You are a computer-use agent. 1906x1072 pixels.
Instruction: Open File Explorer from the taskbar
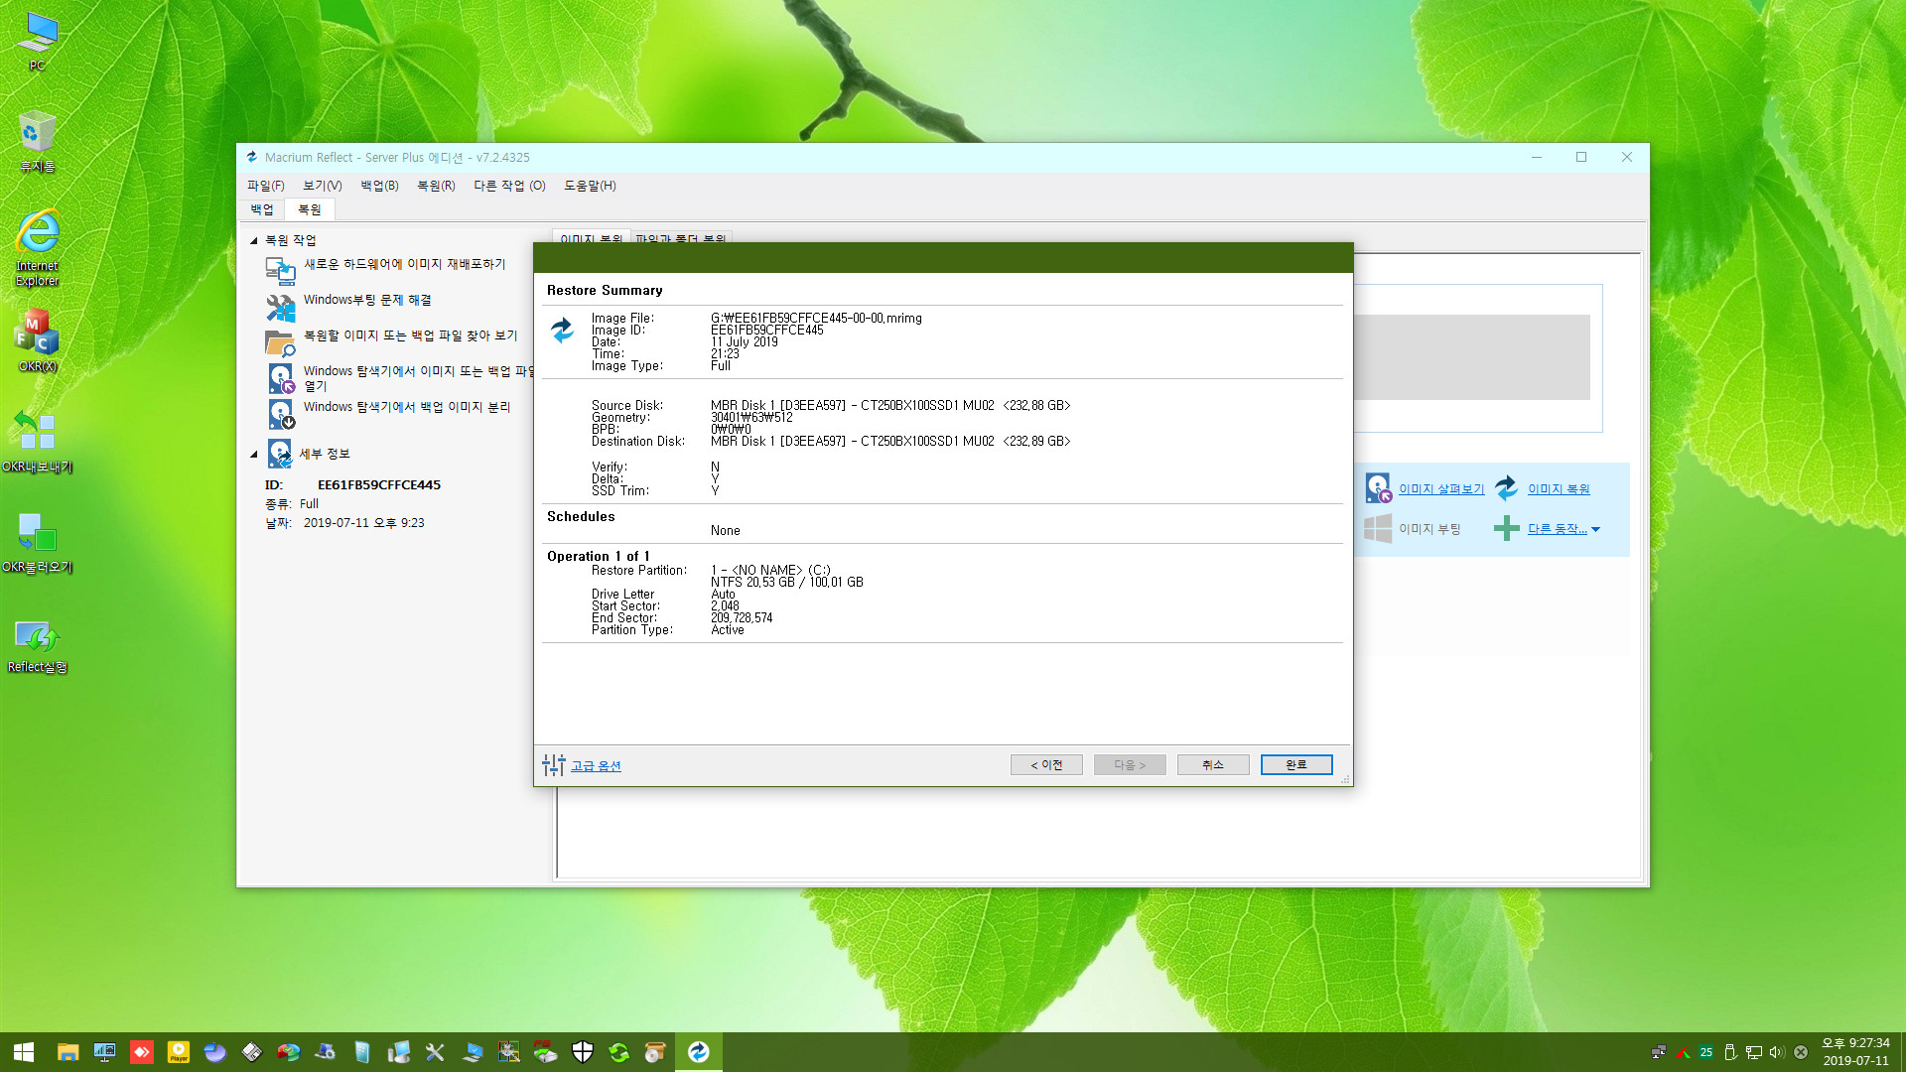[x=68, y=1052]
